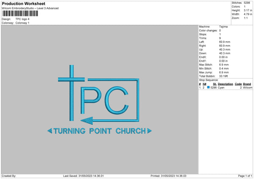Click the Total Bobbin value 33.19ft
This screenshot has width=254, height=179.
224,76
